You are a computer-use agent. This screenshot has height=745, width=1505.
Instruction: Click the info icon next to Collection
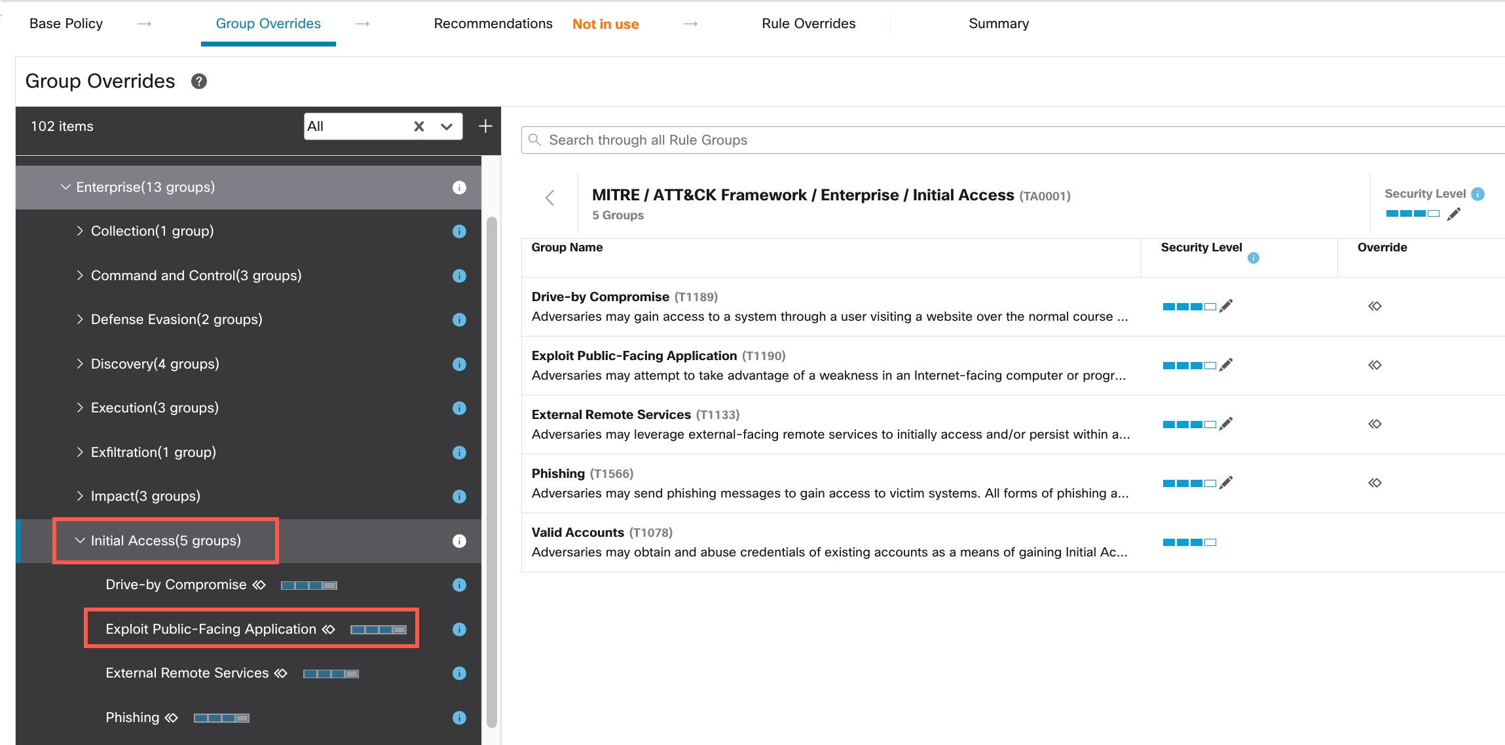pyautogui.click(x=459, y=231)
